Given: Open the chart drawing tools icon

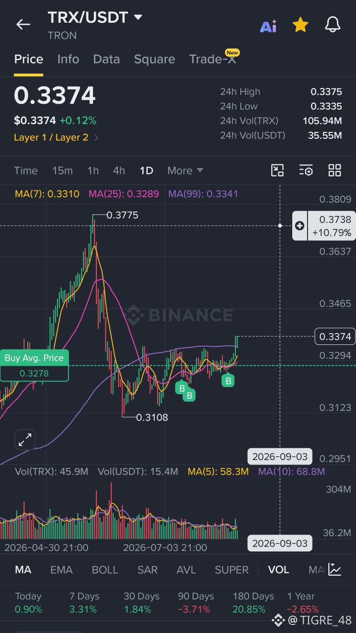Looking at the screenshot, I should pyautogui.click(x=277, y=170).
